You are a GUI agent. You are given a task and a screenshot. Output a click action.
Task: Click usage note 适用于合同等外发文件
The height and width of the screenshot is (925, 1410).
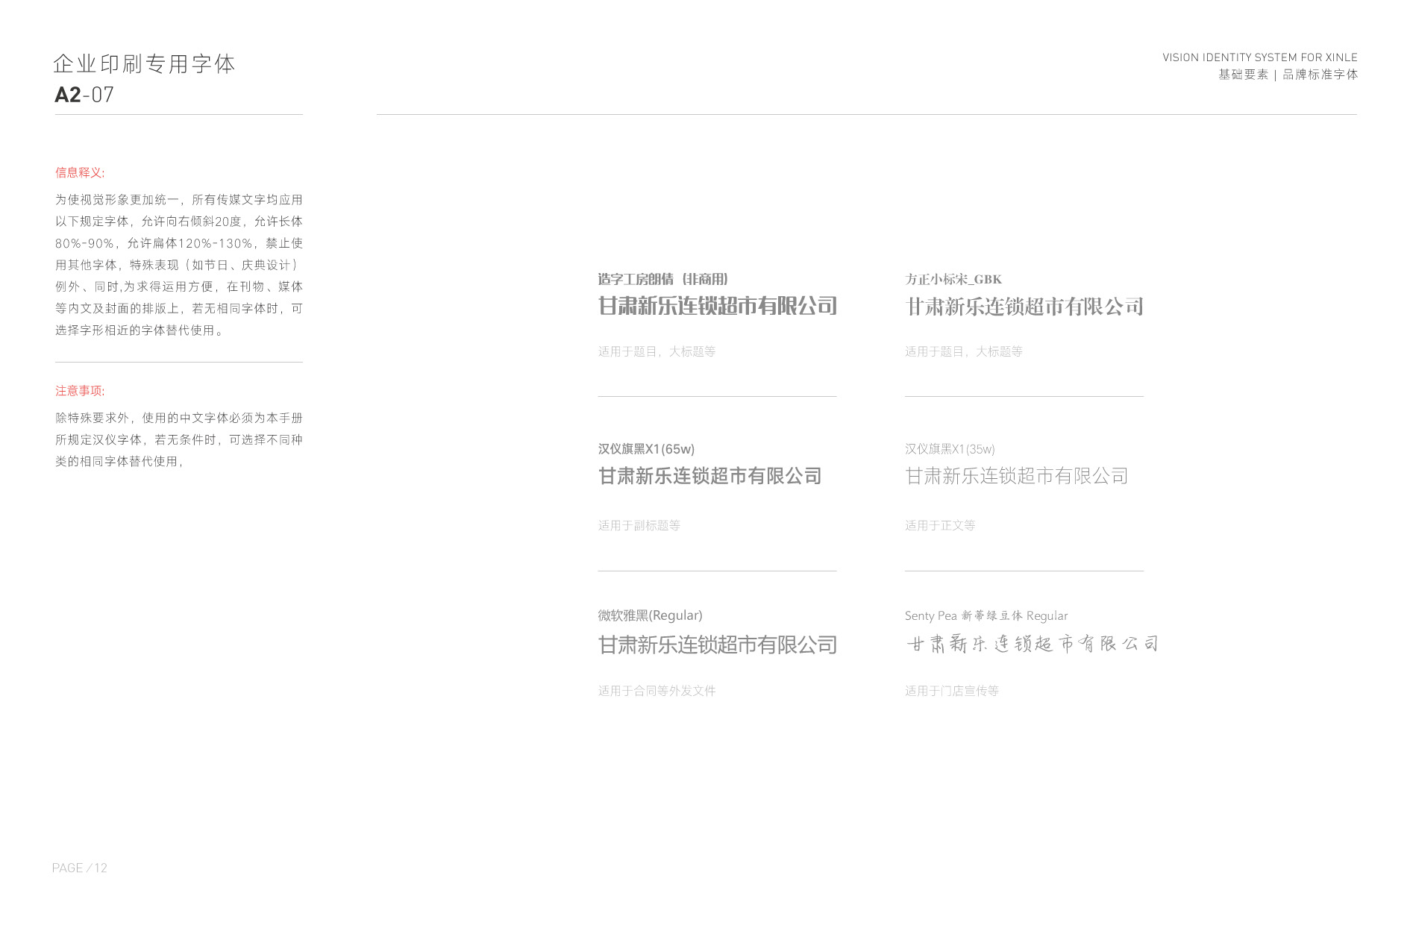coord(657,691)
